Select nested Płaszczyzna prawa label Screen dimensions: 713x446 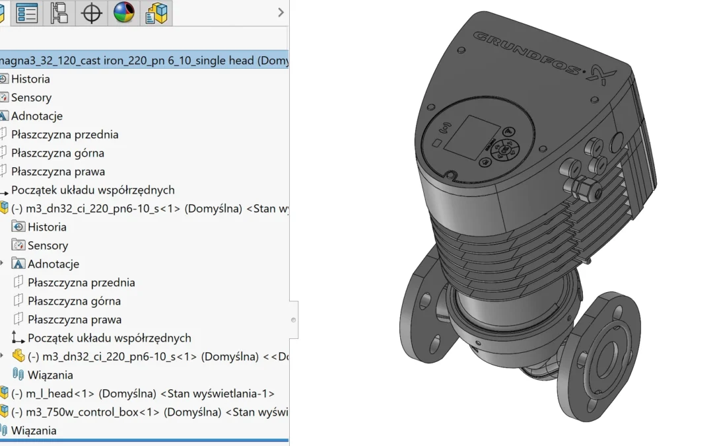pyautogui.click(x=75, y=320)
